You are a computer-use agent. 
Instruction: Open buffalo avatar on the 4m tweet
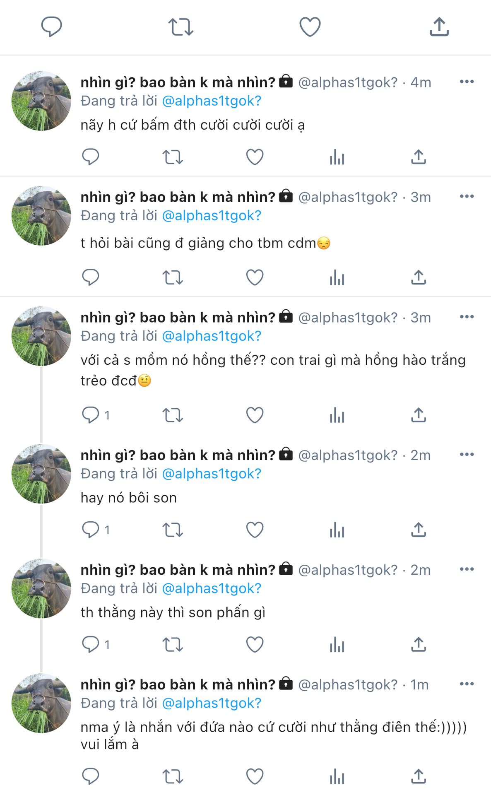41,101
